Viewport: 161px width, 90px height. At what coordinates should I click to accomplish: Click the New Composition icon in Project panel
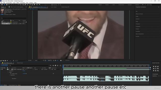(5, 60)
